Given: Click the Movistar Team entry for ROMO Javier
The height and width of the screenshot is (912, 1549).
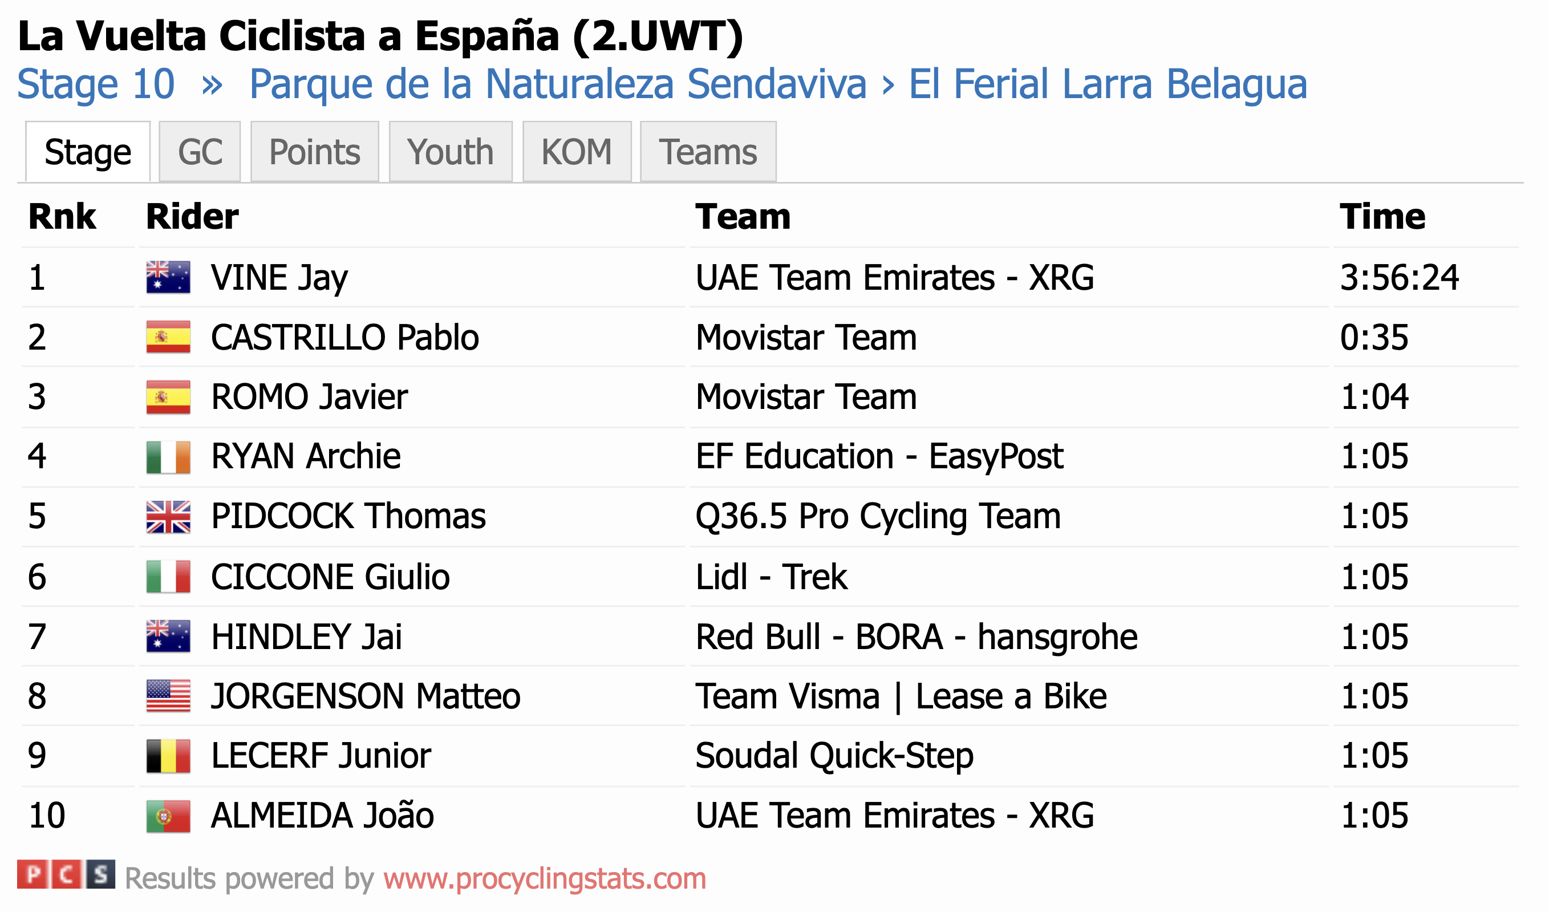Looking at the screenshot, I should tap(806, 397).
